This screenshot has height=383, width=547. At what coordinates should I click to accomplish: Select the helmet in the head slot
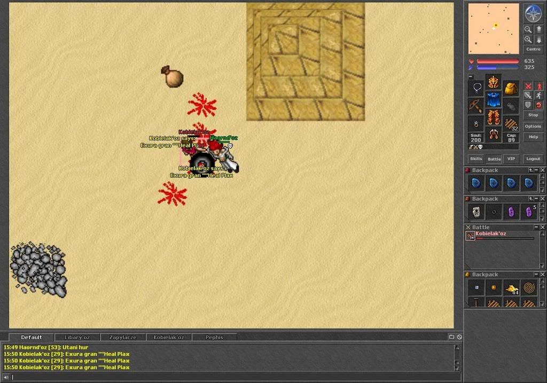[x=493, y=83]
